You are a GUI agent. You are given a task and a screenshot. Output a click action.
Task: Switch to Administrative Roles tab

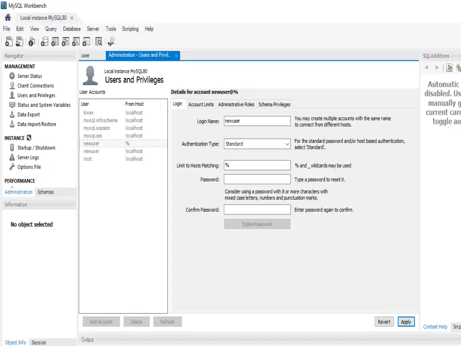click(236, 105)
